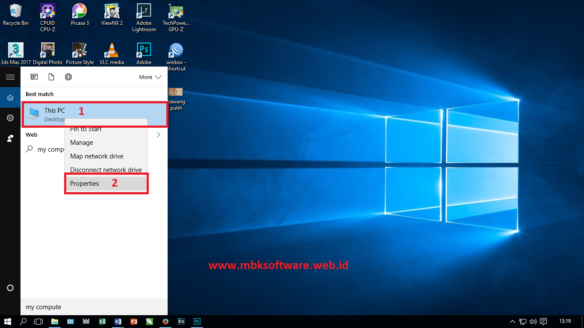Expand the Web search suggestions arrow

click(158, 134)
